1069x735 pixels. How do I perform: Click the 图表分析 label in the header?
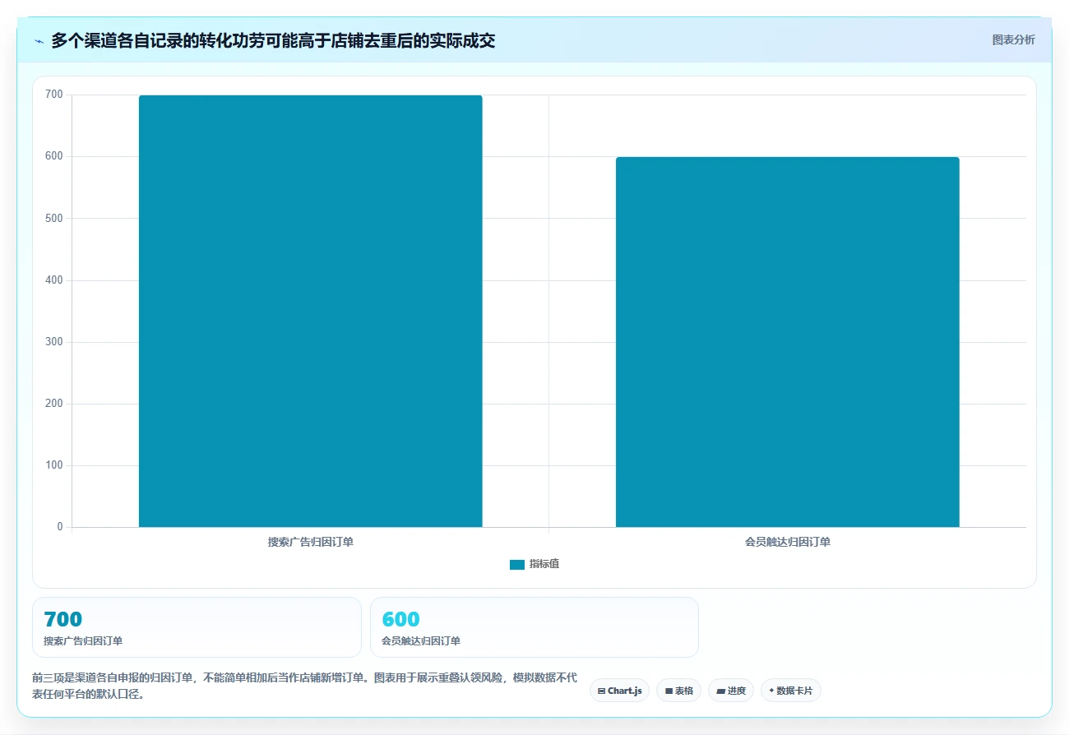[1013, 39]
